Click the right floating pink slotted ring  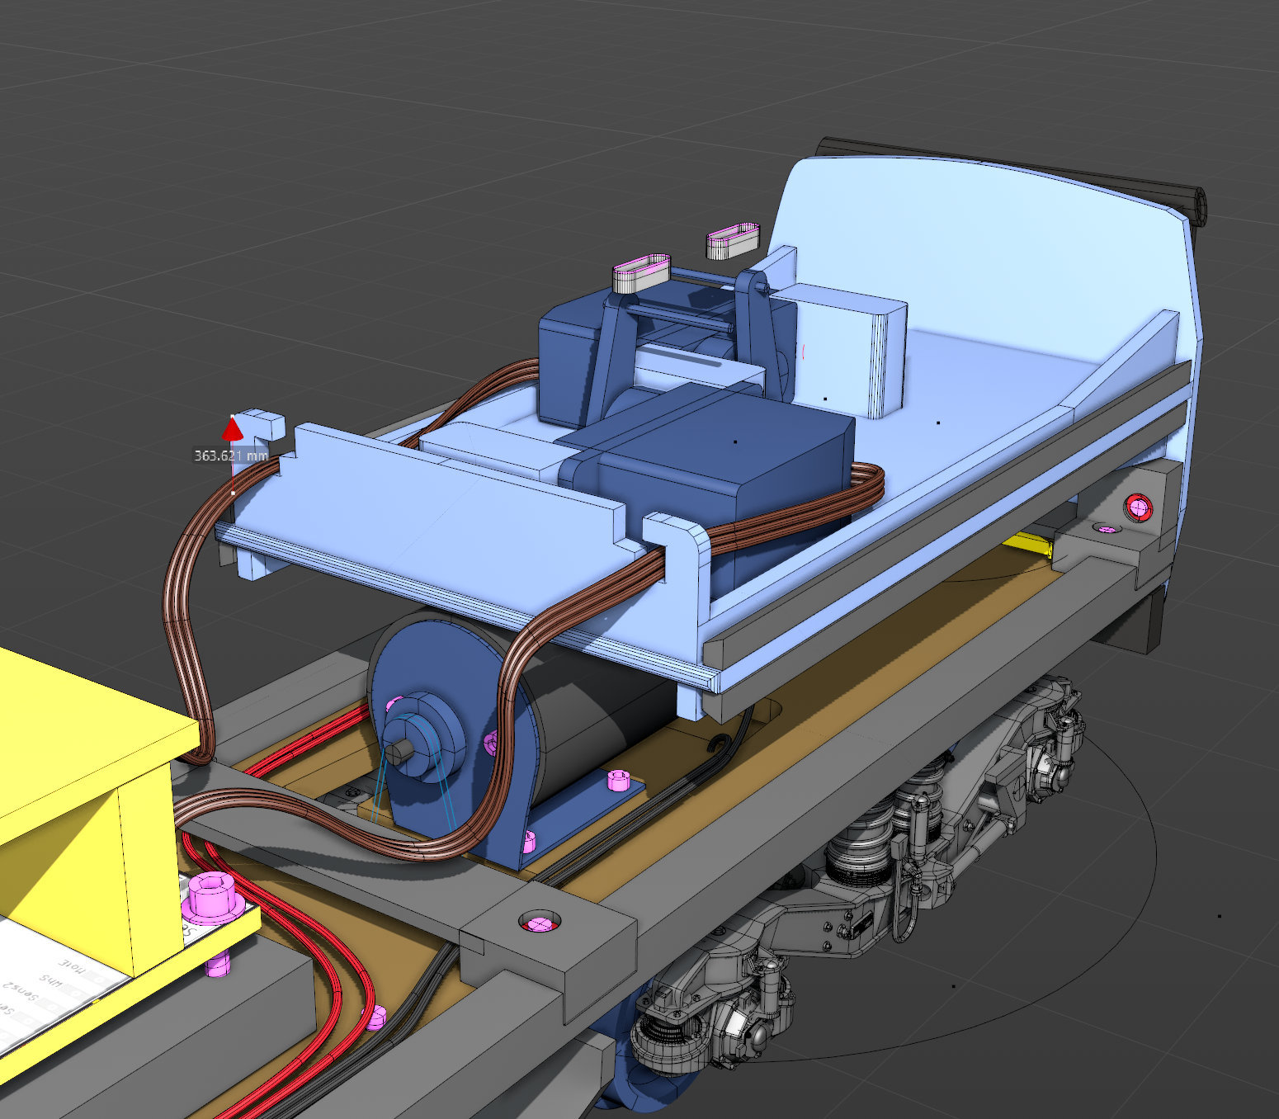click(732, 240)
